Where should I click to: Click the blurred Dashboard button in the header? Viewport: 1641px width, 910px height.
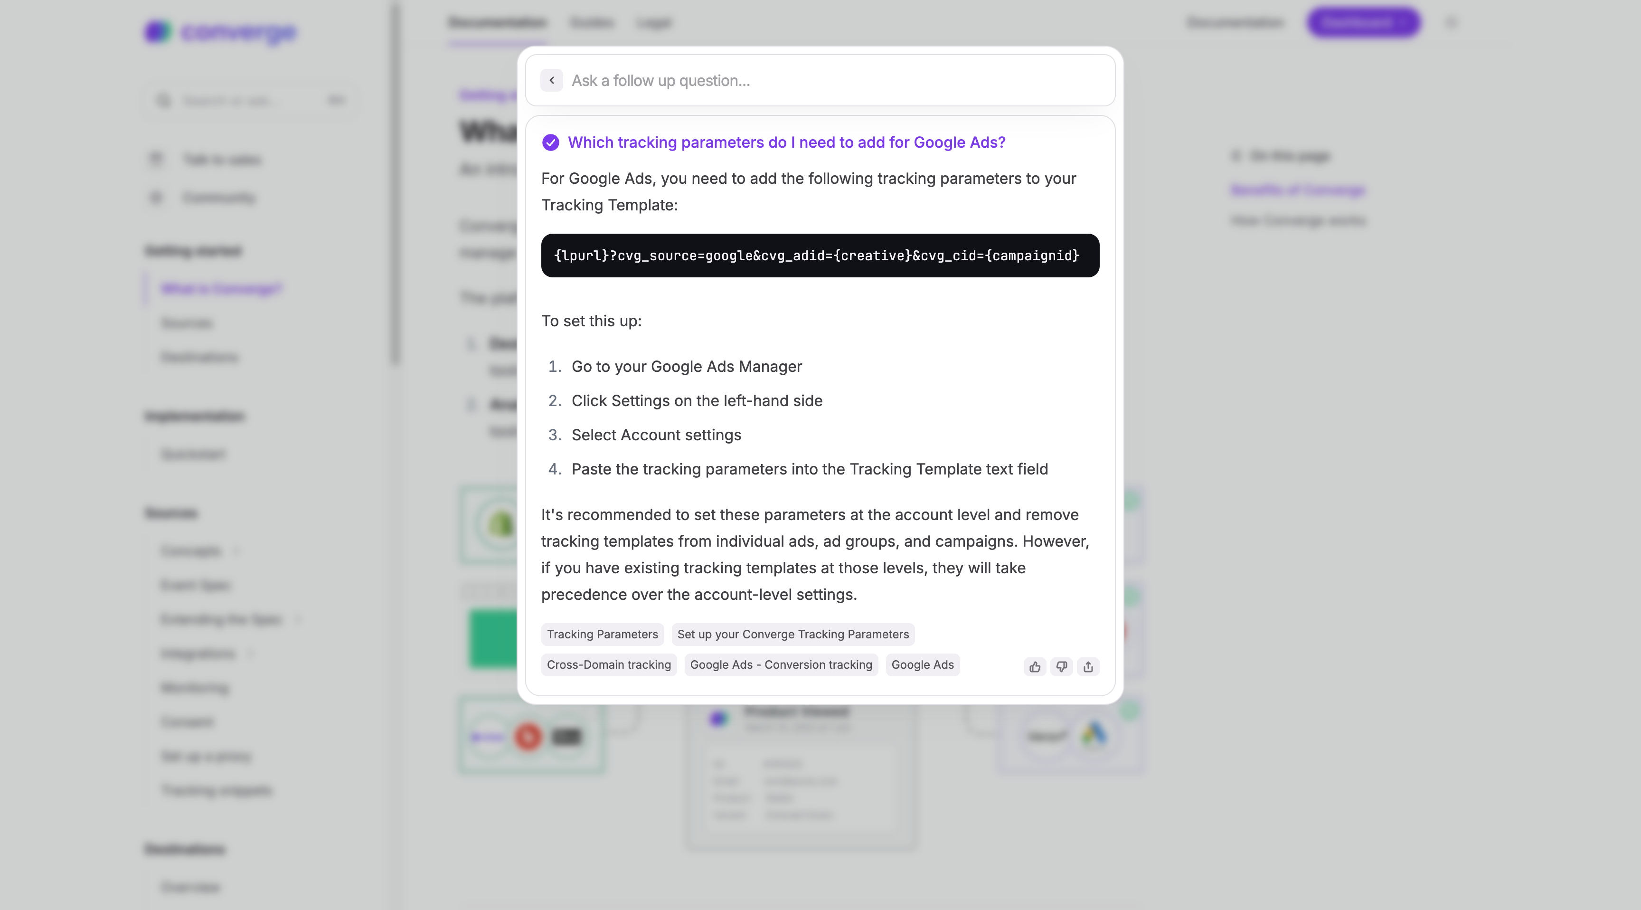[x=1363, y=23]
